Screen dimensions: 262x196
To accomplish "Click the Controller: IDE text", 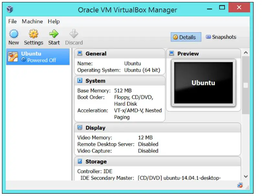I will click(95, 171).
